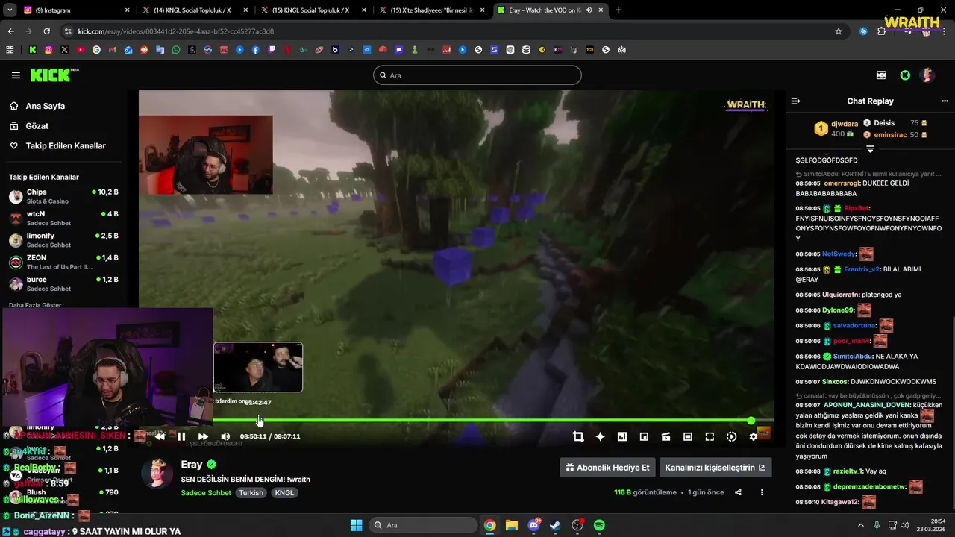
Task: Click the crop icon in the player controls
Action: tap(578, 436)
